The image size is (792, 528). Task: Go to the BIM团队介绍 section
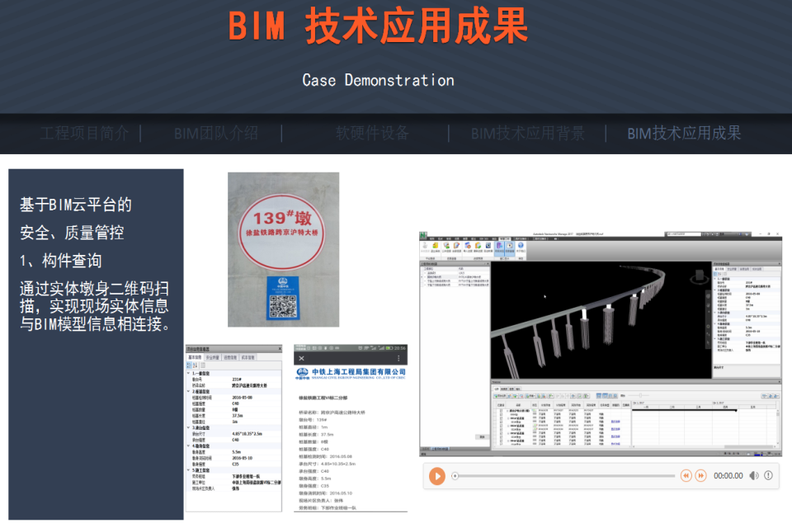click(x=216, y=133)
